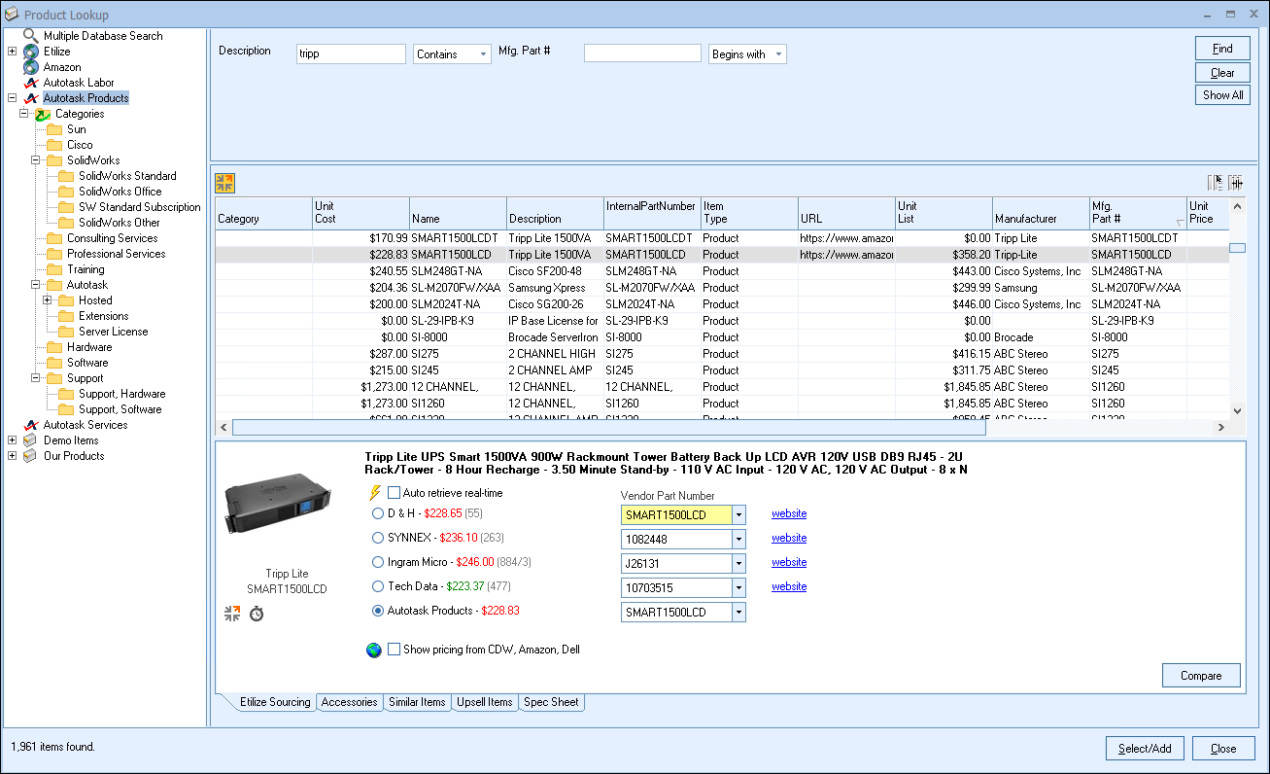Click the Amazon globe icon in tree
Viewport: 1270px width, 774px height.
coord(31,67)
